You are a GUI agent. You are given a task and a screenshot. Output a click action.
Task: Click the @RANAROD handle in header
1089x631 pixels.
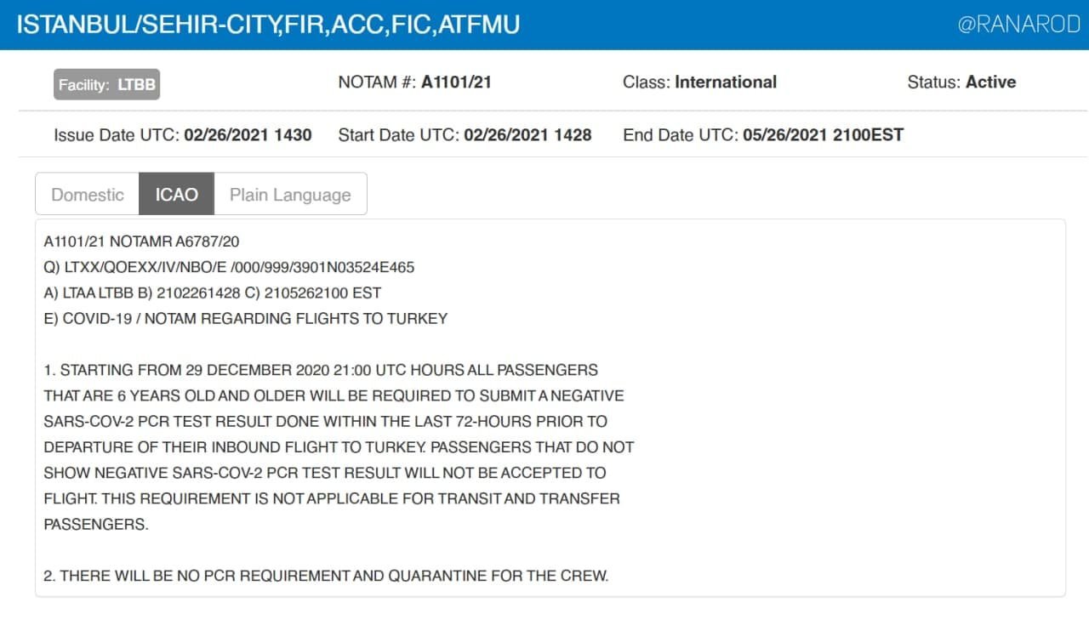[x=1018, y=25]
